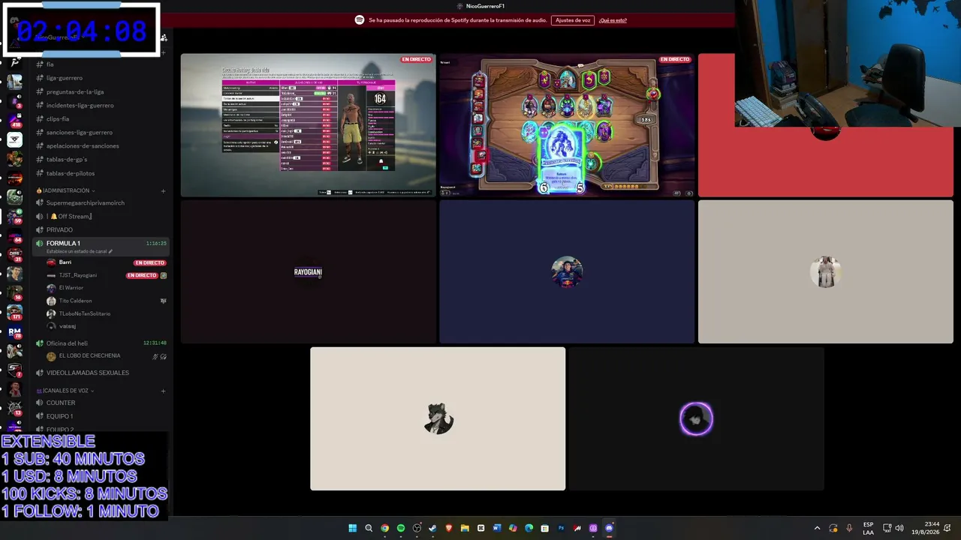The image size is (961, 540).
Task: Click Ajustes de voz button
Action: point(573,20)
